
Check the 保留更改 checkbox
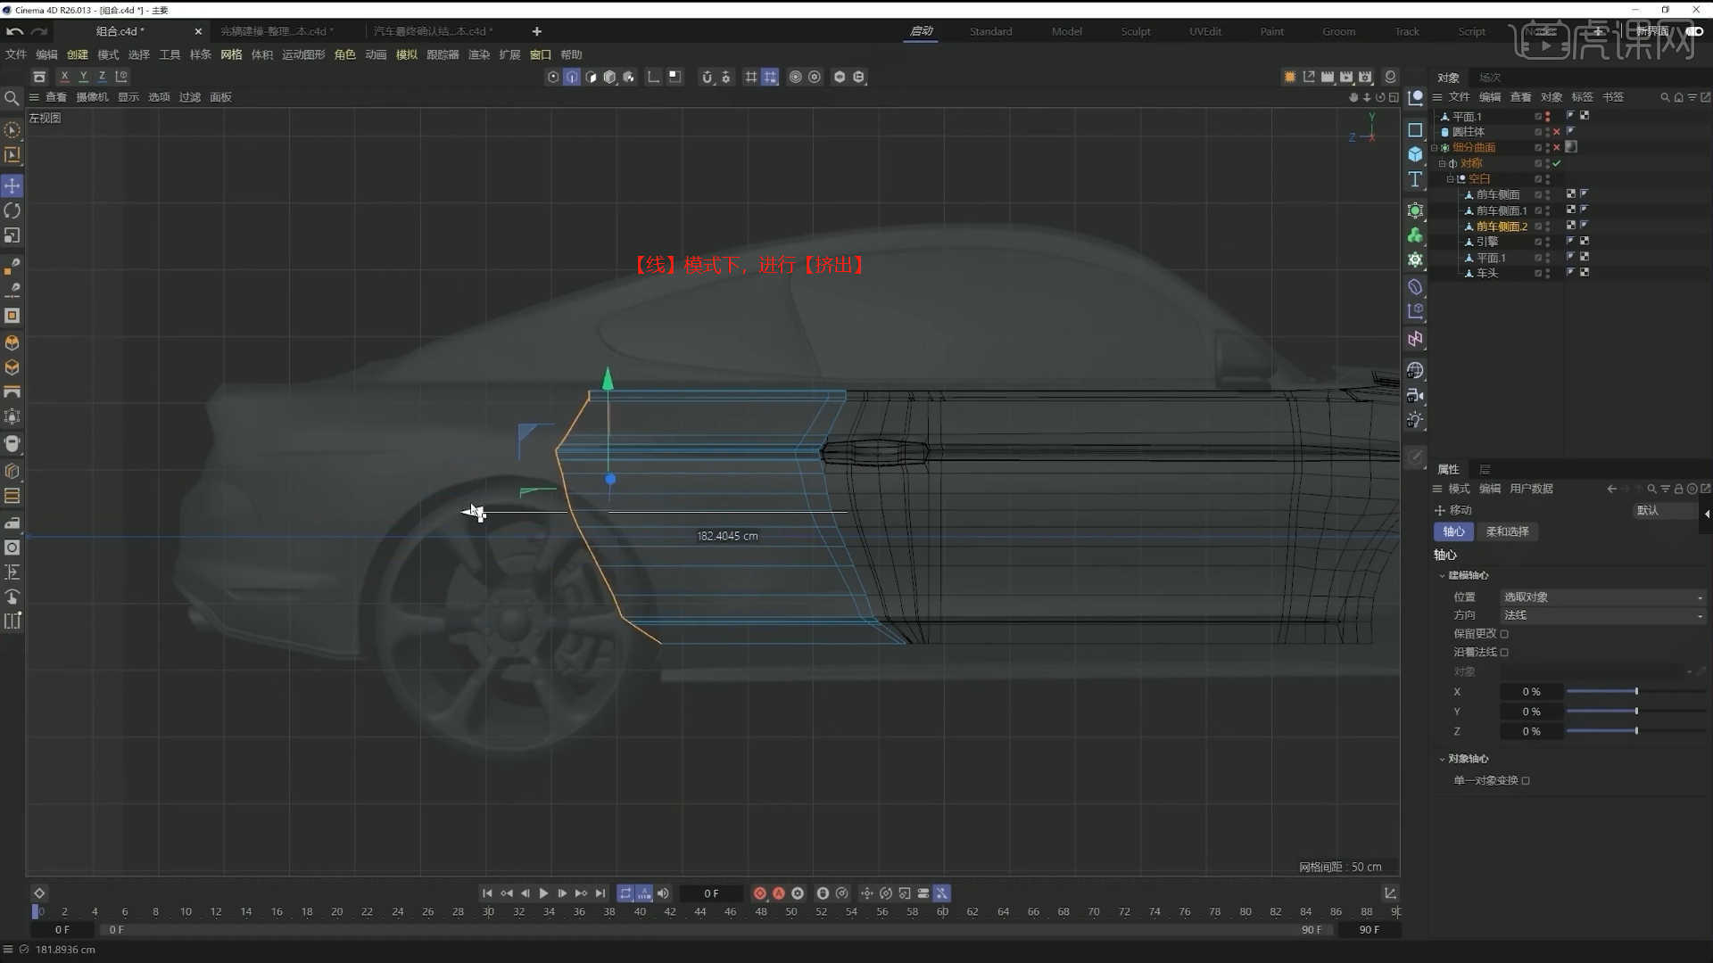[x=1505, y=633]
